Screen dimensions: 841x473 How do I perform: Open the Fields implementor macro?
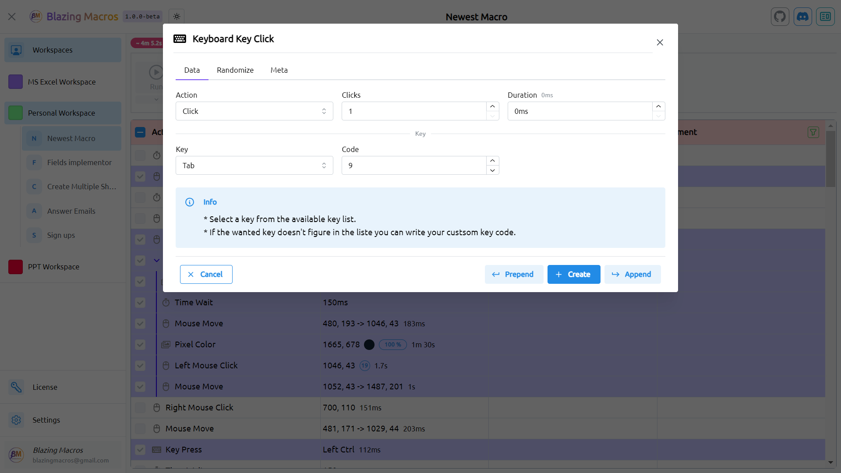tap(71, 162)
